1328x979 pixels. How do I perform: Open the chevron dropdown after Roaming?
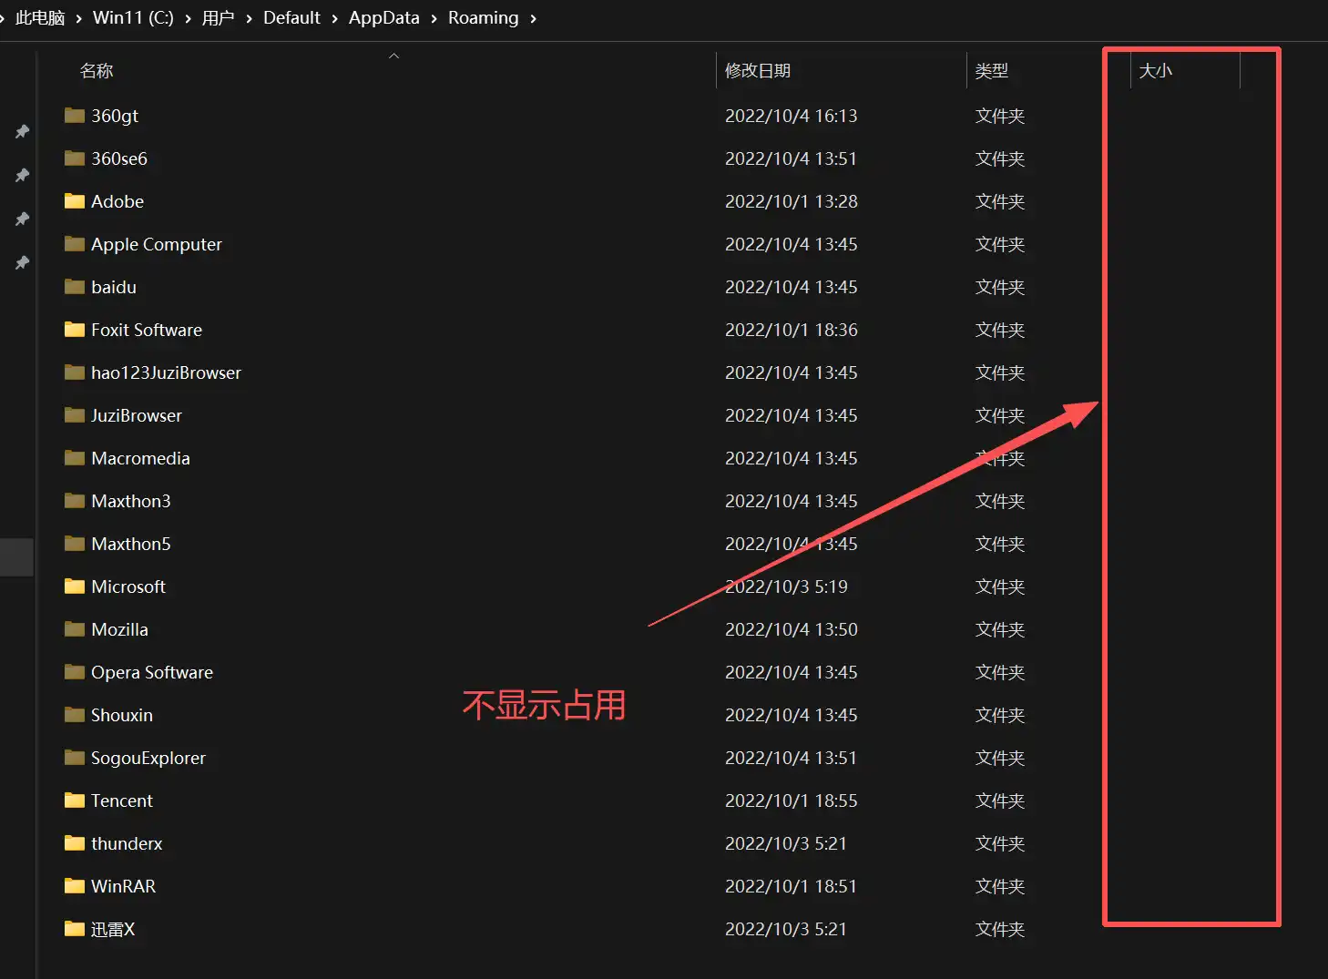click(533, 18)
